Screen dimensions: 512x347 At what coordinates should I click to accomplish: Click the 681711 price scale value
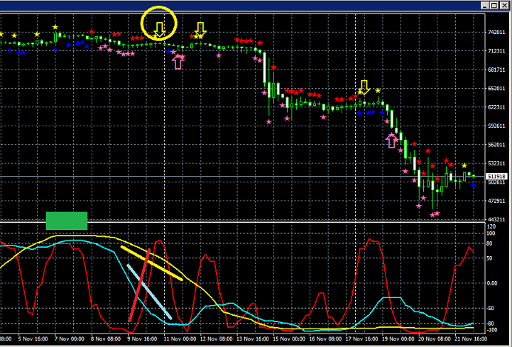coord(496,70)
